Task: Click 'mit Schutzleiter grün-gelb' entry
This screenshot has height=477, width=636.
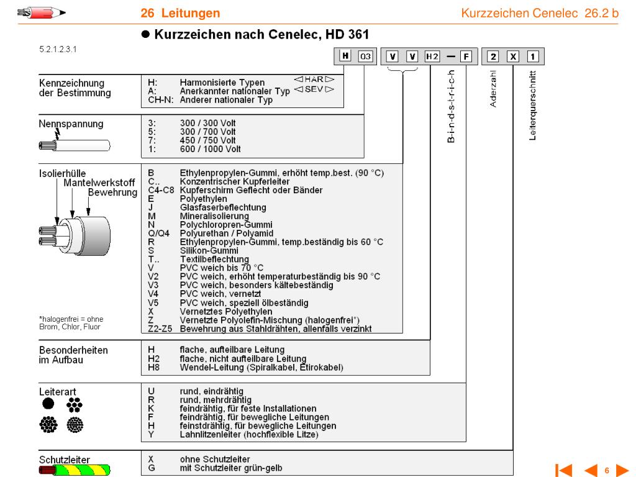Action: 231,468
